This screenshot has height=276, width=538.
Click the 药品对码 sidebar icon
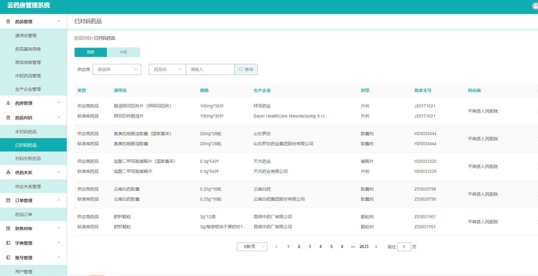pos(8,118)
